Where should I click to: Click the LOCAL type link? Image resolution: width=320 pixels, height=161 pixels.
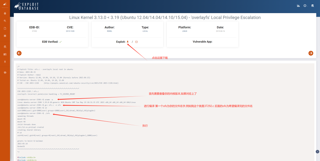pos(145,31)
